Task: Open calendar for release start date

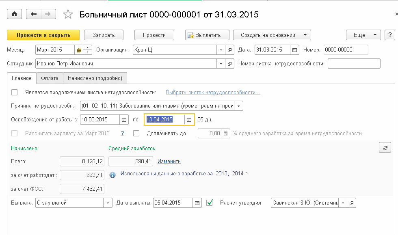Action: pyautogui.click(x=124, y=120)
